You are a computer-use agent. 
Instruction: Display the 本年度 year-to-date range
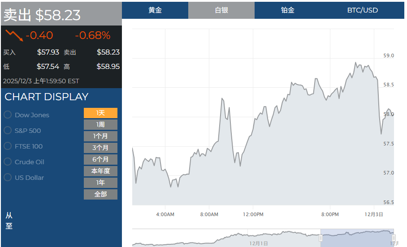(x=100, y=171)
